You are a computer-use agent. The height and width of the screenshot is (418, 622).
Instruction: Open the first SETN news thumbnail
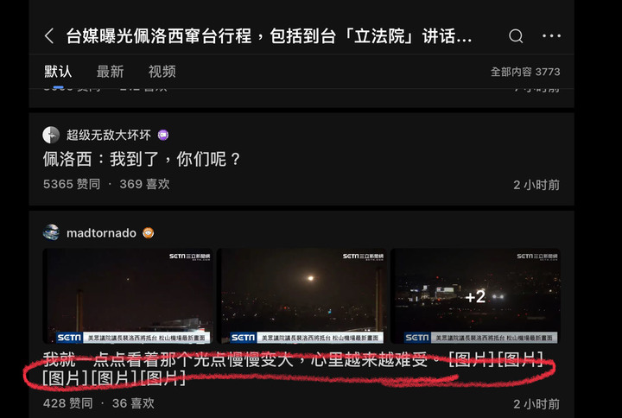(128, 296)
